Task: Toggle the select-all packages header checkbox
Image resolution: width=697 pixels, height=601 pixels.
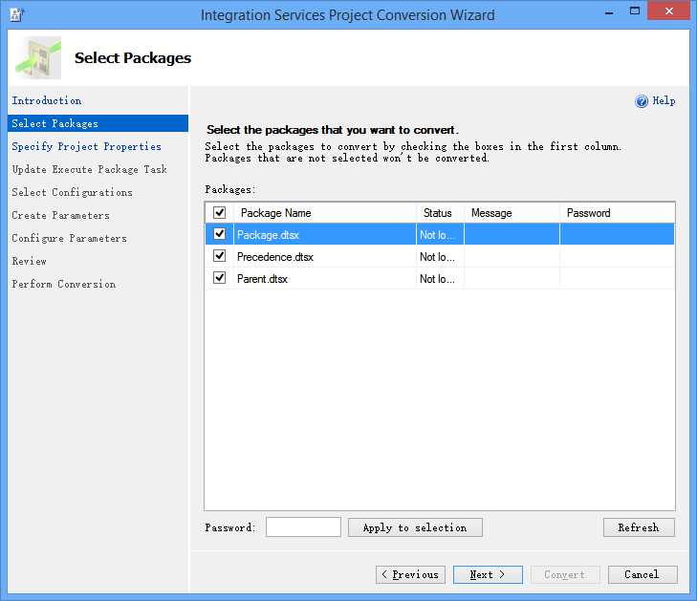Action: tap(220, 213)
